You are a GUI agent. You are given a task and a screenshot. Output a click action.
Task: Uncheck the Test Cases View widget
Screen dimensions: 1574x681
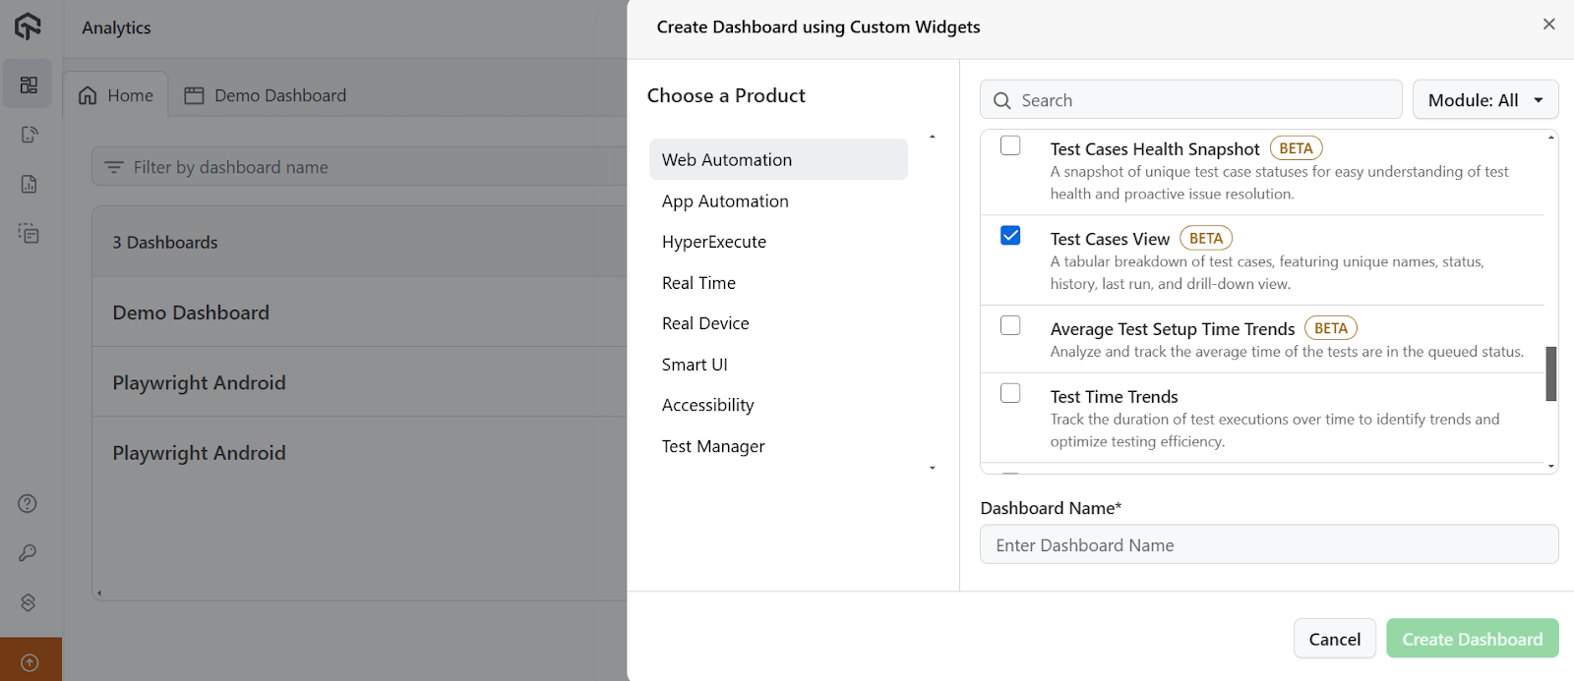(x=1010, y=235)
